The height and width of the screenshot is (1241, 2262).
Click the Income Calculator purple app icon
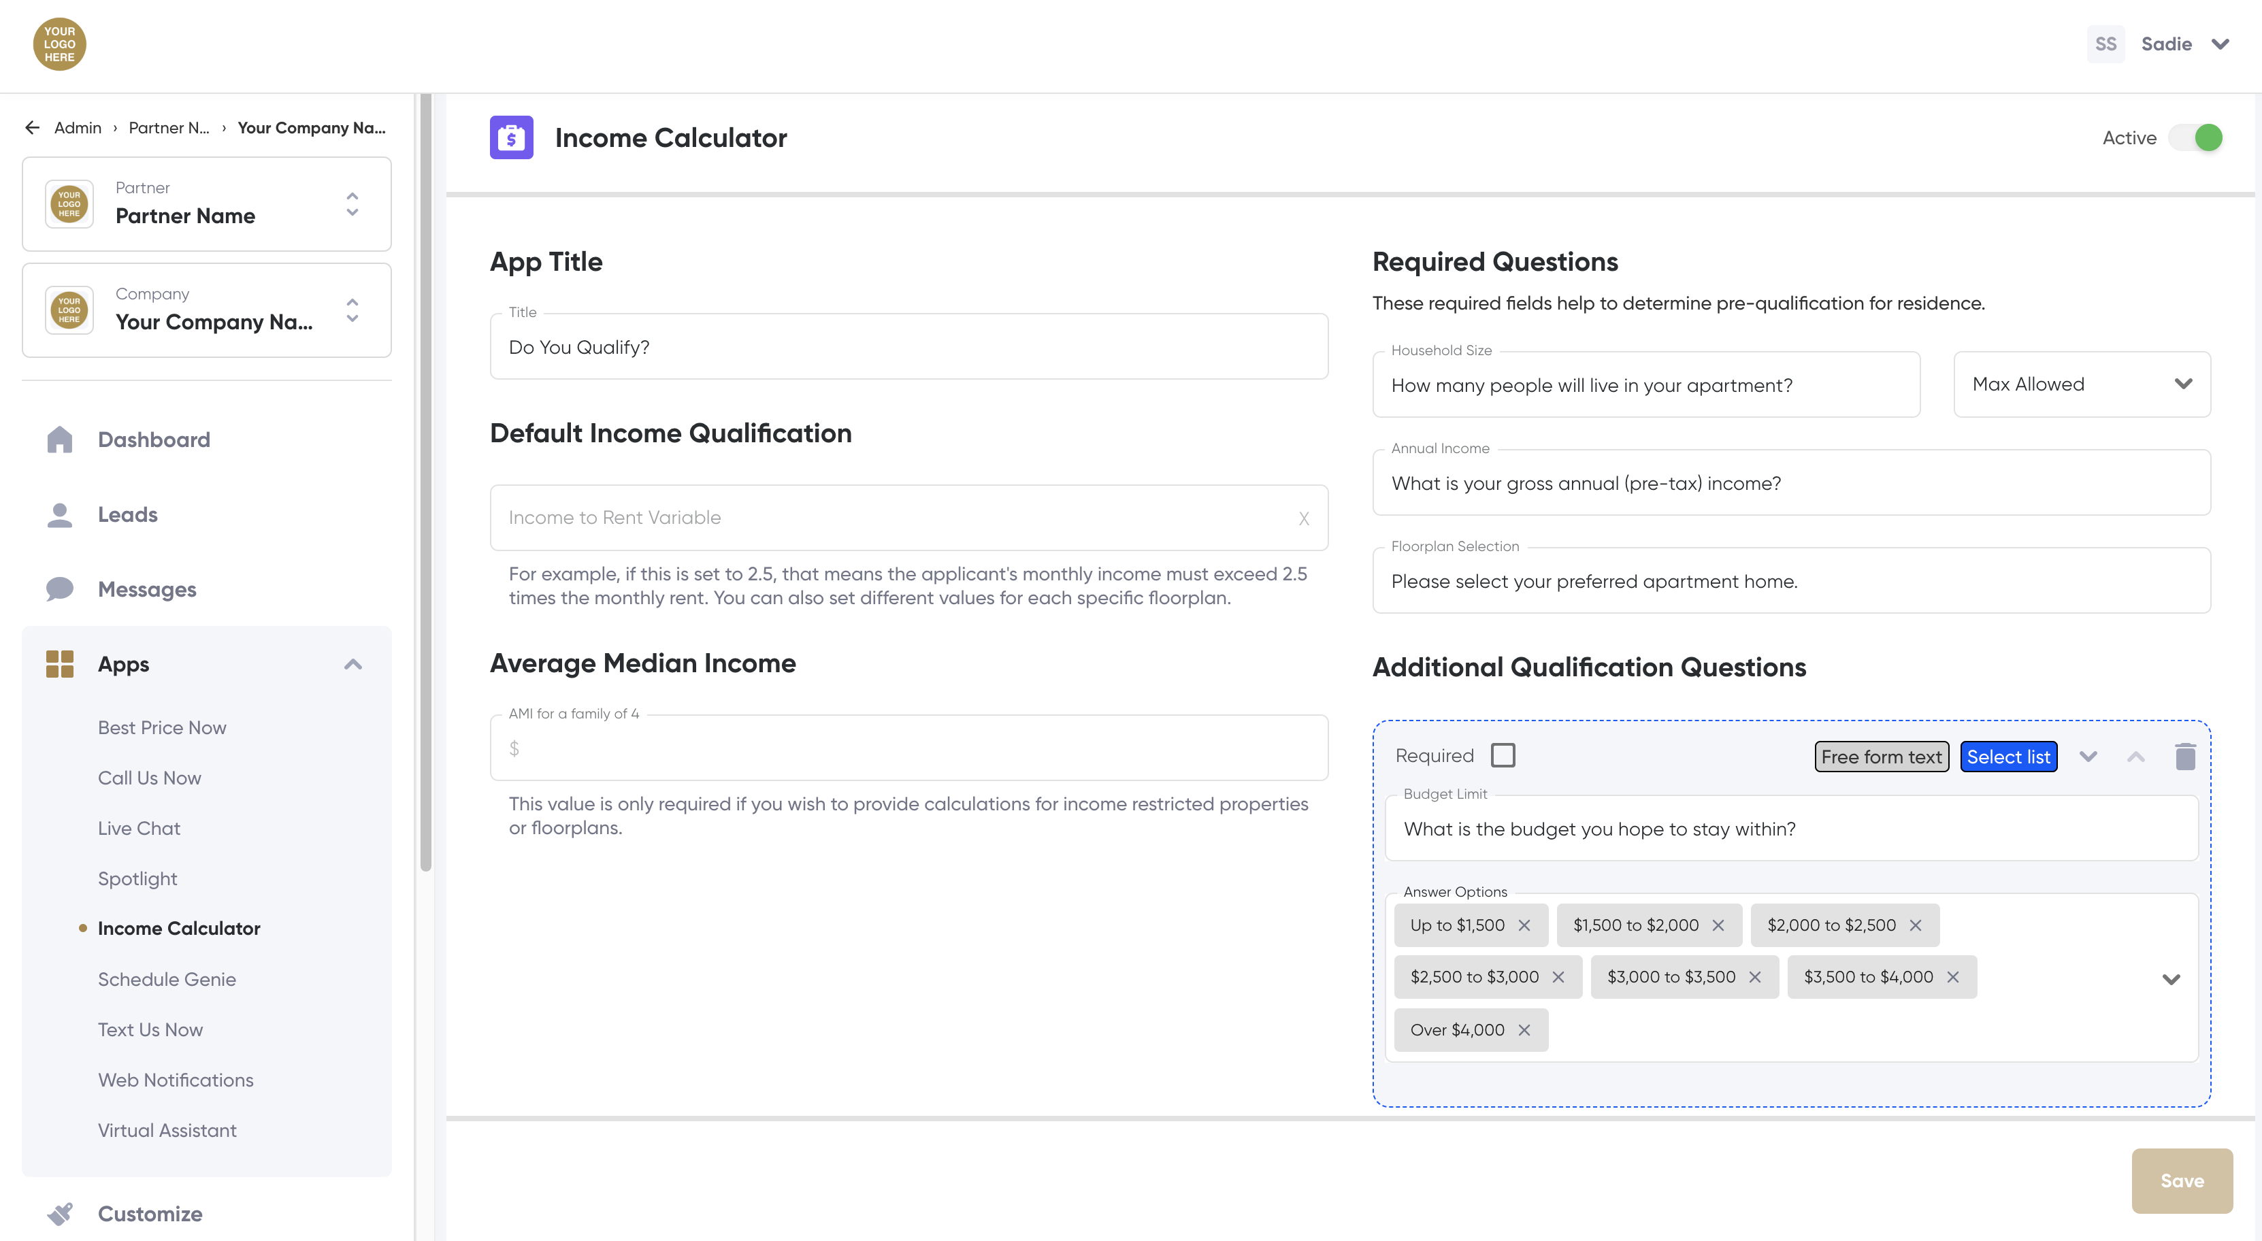point(511,138)
